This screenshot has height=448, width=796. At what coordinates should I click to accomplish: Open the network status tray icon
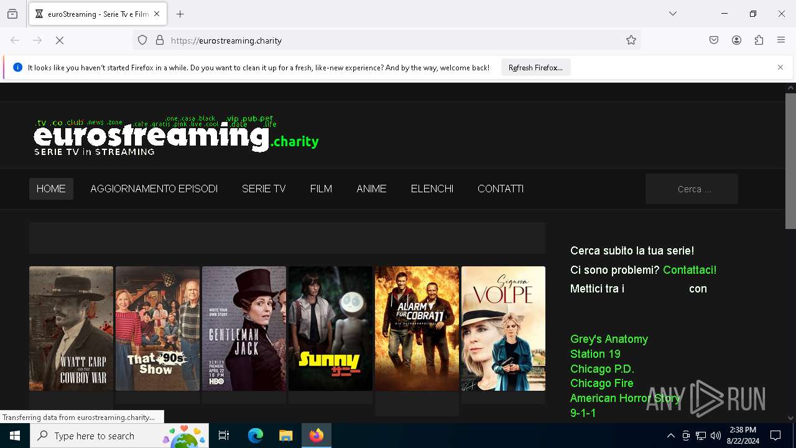pyautogui.click(x=701, y=436)
